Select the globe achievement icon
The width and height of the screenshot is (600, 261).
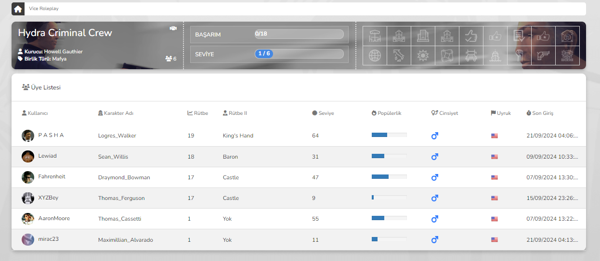375,55
